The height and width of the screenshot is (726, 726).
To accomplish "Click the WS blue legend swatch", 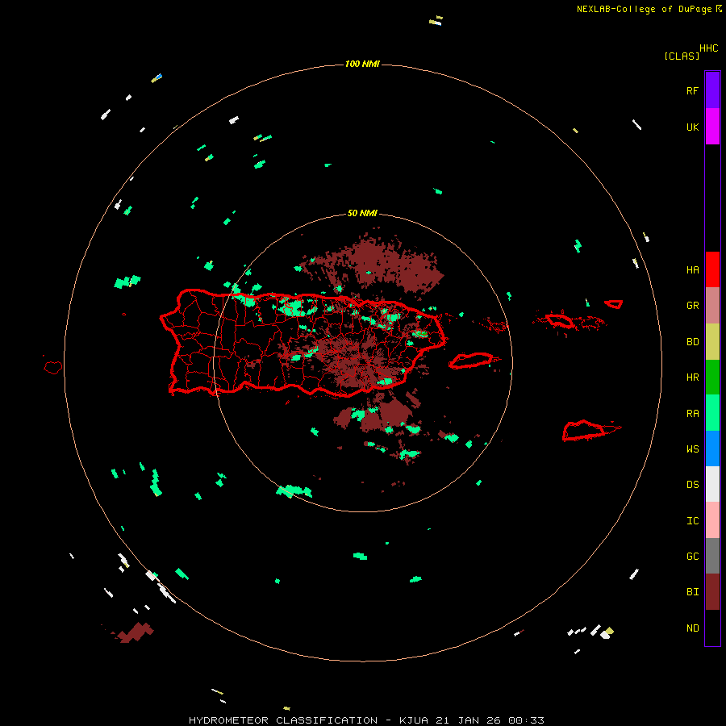I will point(712,449).
